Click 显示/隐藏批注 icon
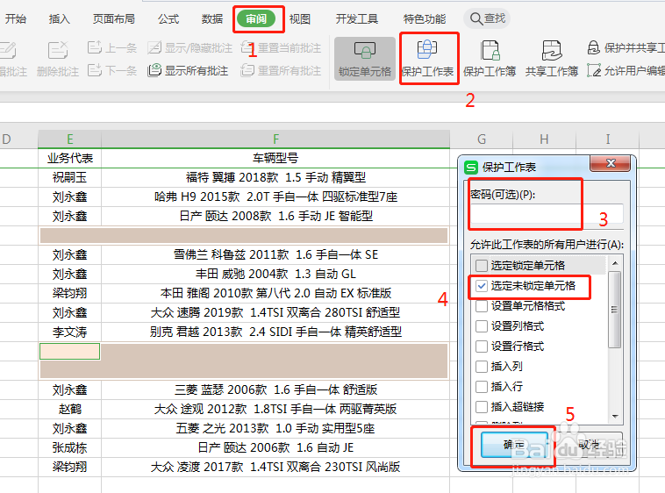665x493 pixels. tap(154, 47)
